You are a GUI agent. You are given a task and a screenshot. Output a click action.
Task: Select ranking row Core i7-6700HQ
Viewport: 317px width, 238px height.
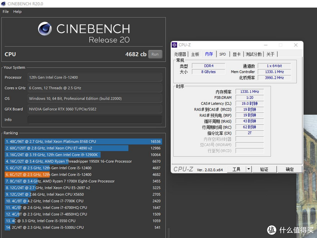point(83,207)
